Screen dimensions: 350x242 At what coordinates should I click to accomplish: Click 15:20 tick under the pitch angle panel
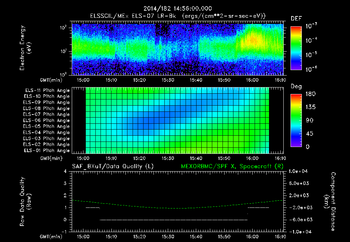coord(139,158)
